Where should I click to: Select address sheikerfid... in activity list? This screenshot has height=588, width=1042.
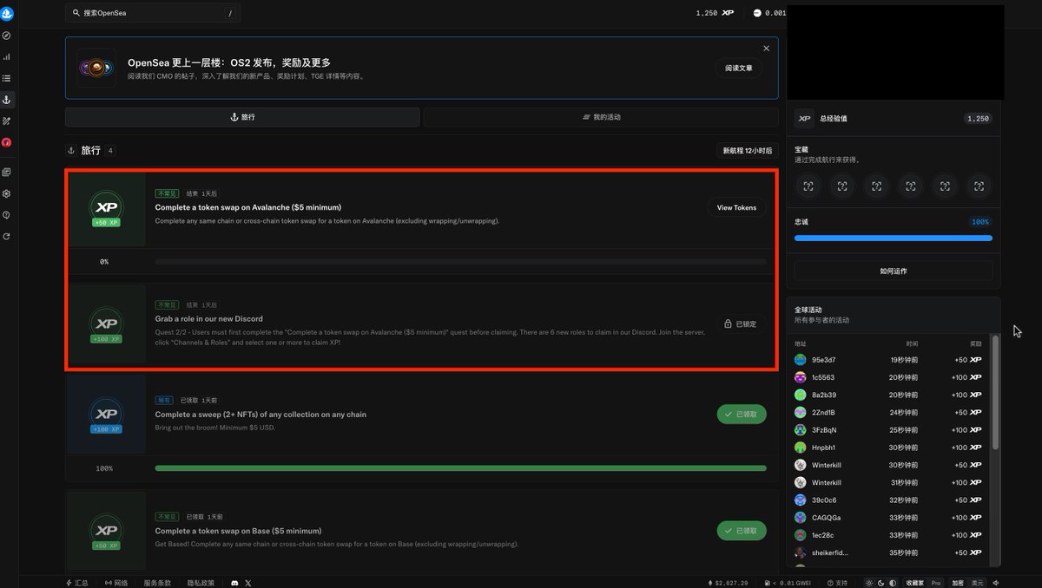[831, 552]
